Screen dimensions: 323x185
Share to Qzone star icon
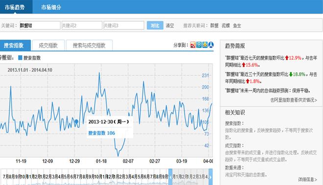pos(205,45)
